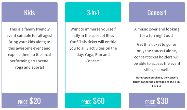The image size is (187, 110).
Task: Click the underlined PRICE label beside $30
Action: 150,102
